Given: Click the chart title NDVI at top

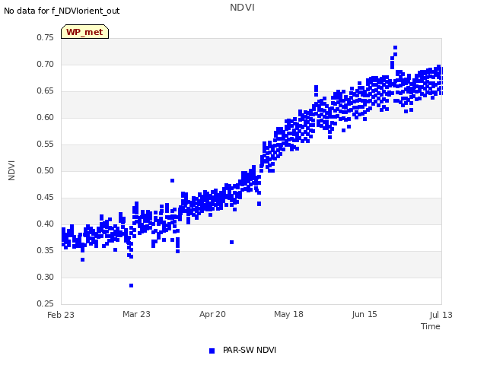Looking at the screenshot, I should [x=242, y=8].
